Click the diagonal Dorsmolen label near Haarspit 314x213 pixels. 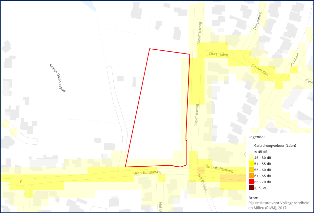[x=260, y=70]
